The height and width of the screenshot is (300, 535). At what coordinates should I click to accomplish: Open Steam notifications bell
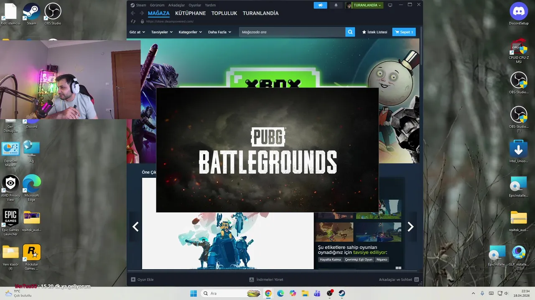336,5
